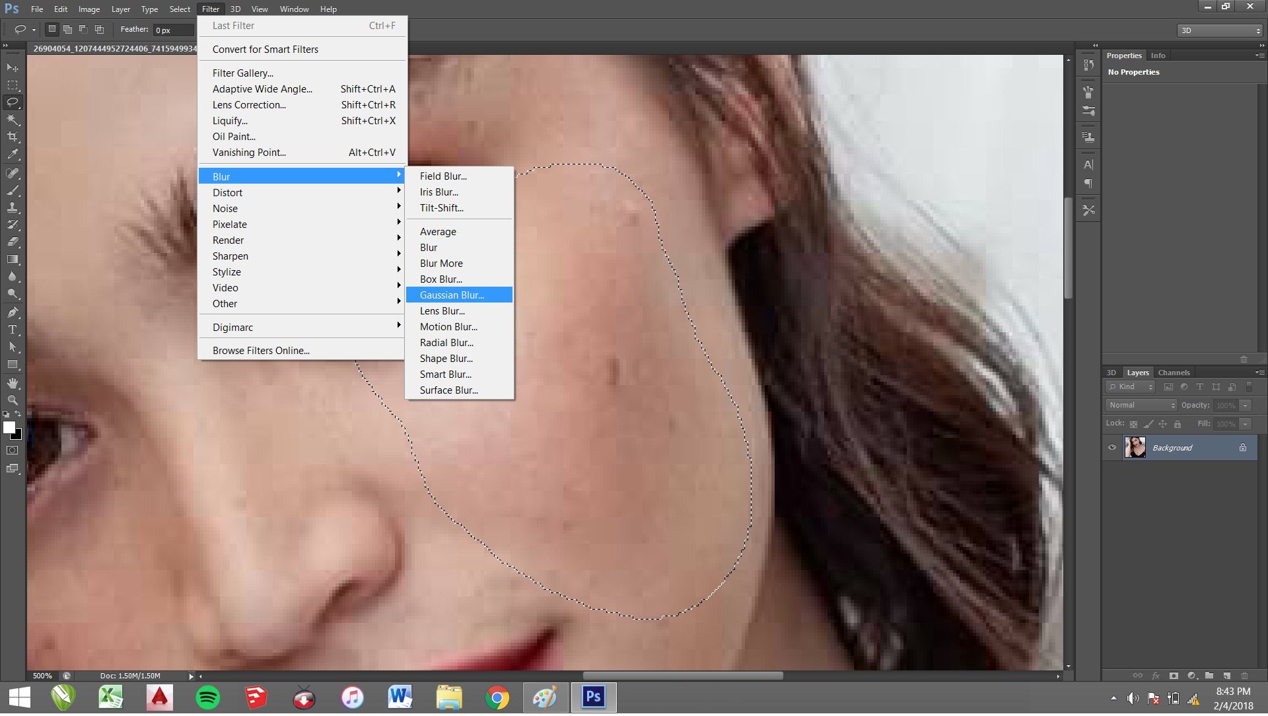
Task: Select the Rectangular Marquee tool
Action: (13, 85)
